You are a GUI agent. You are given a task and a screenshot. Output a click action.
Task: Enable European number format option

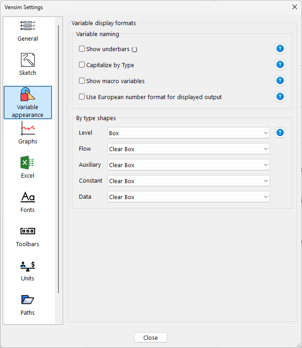tap(82, 97)
